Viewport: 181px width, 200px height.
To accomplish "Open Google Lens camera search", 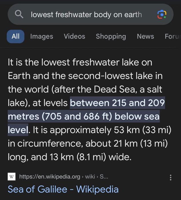I will (x=162, y=14).
